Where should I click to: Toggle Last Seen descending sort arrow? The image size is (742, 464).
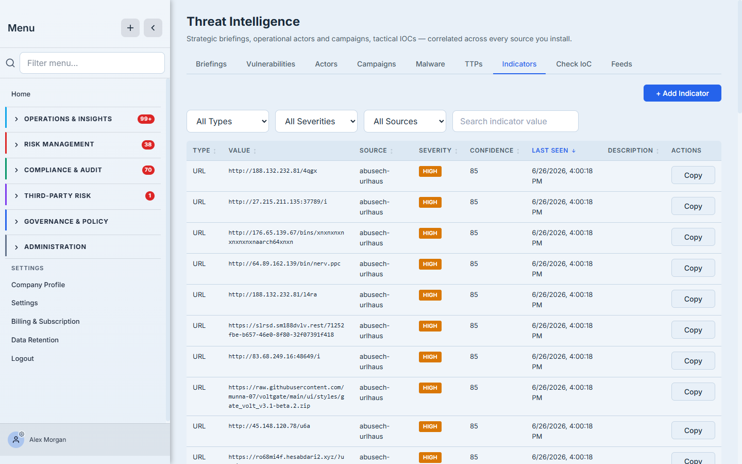[574, 151]
